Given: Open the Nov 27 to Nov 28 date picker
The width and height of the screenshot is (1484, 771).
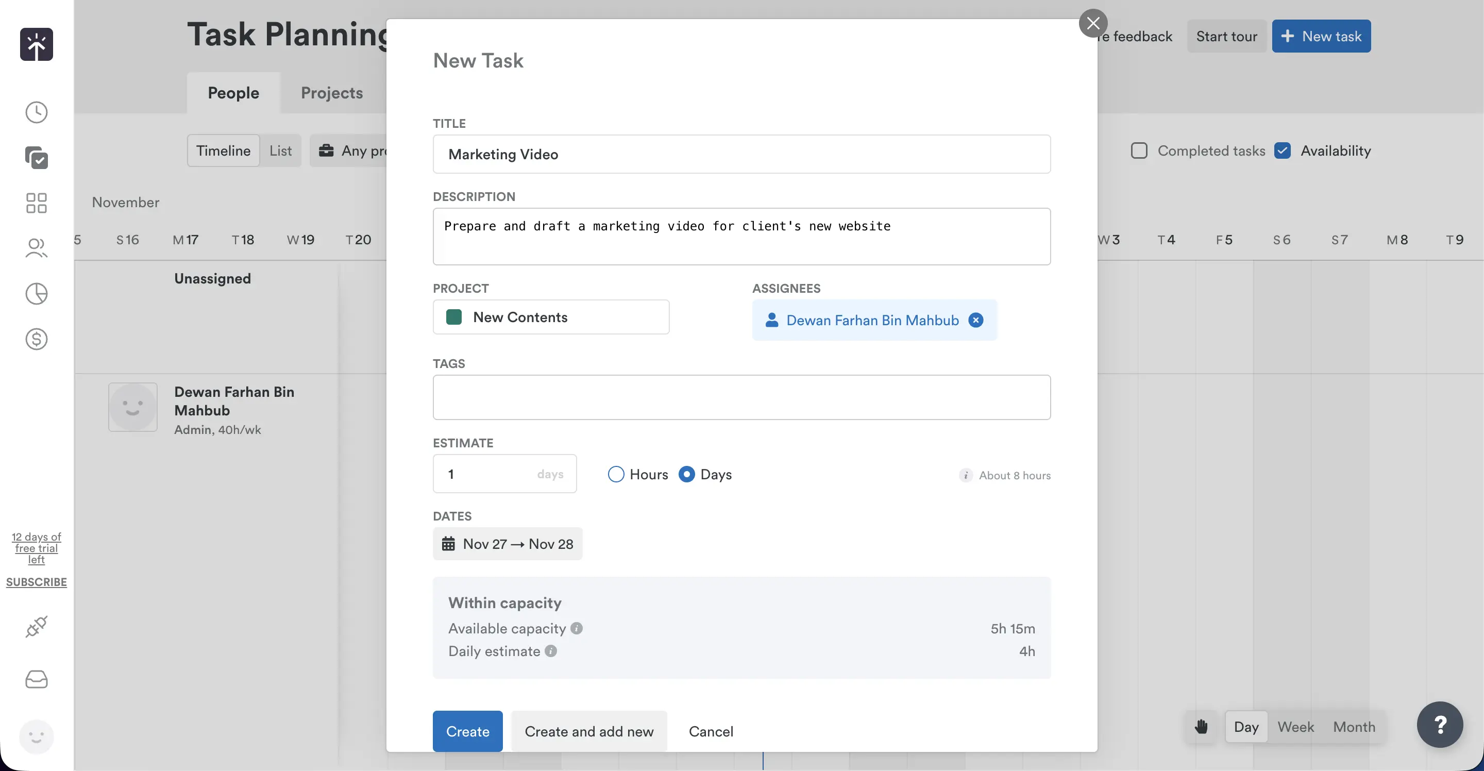Looking at the screenshot, I should click(x=507, y=544).
